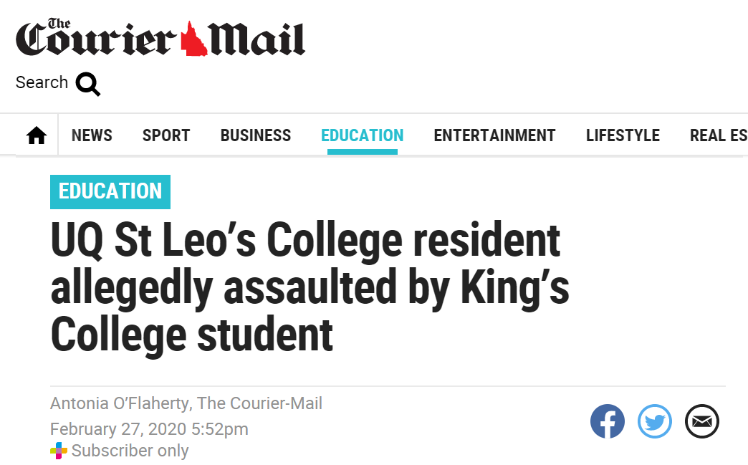Click the home icon in navigation bar

tap(37, 135)
